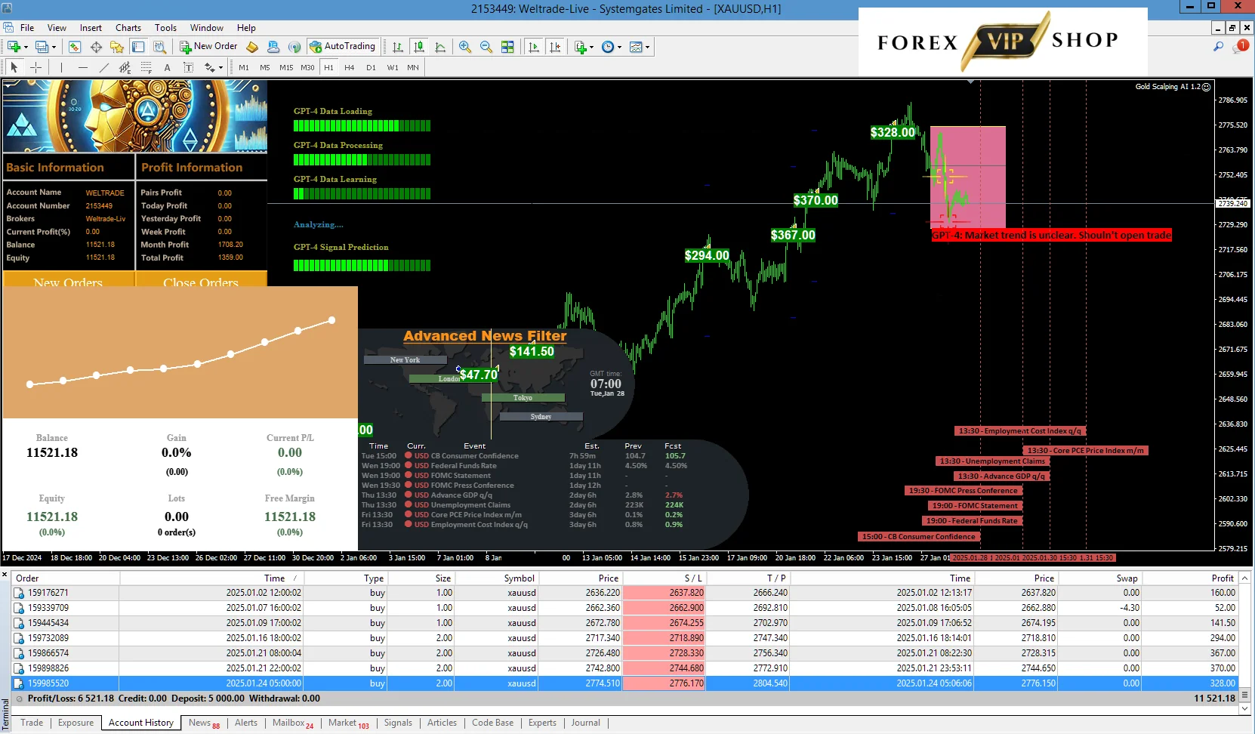
Task: Select the Fibonacci Retracement tool
Action: [x=146, y=67]
